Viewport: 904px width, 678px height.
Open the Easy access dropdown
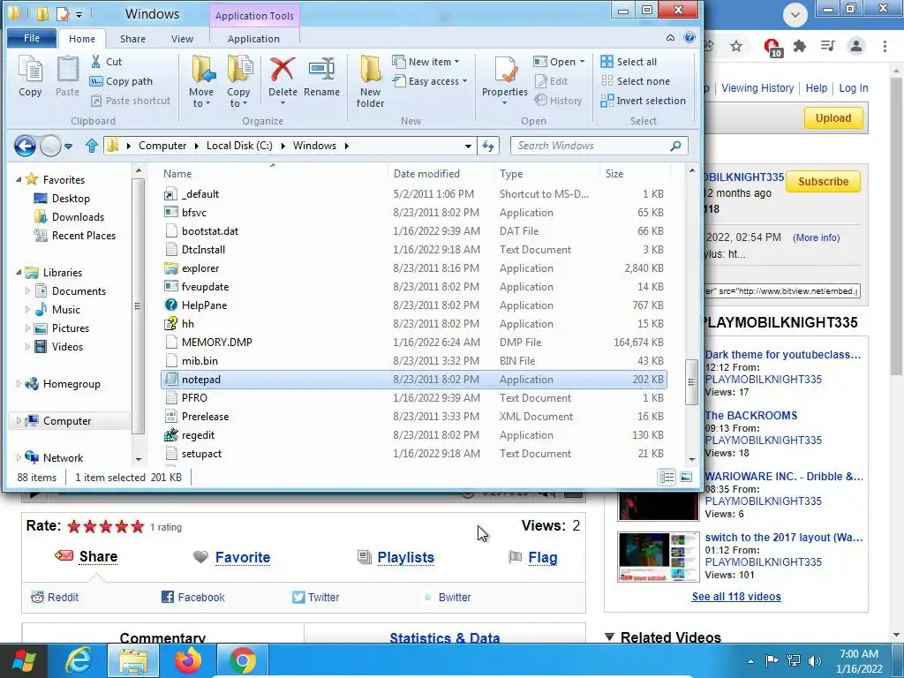click(430, 81)
